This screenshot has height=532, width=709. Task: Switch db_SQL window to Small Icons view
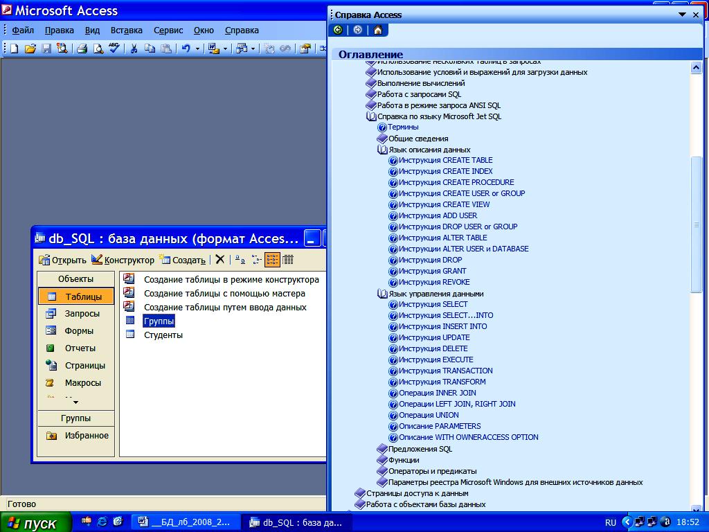(256, 260)
